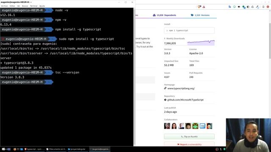The height and width of the screenshot is (152, 271).
Task: Click the green circle extension icon
Action: pos(234,7)
